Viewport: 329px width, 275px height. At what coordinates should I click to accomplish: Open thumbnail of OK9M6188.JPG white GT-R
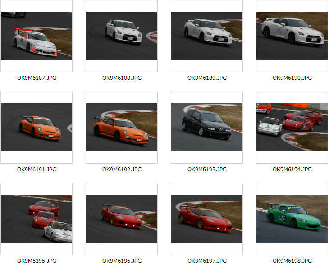[x=122, y=36]
